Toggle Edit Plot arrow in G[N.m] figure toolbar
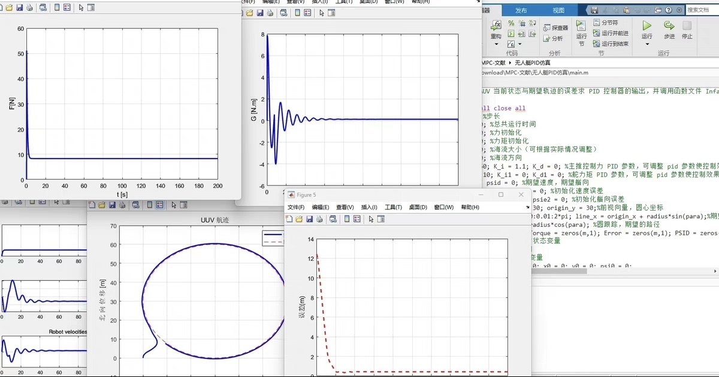Screen dimensions: 719x377 click(322, 13)
